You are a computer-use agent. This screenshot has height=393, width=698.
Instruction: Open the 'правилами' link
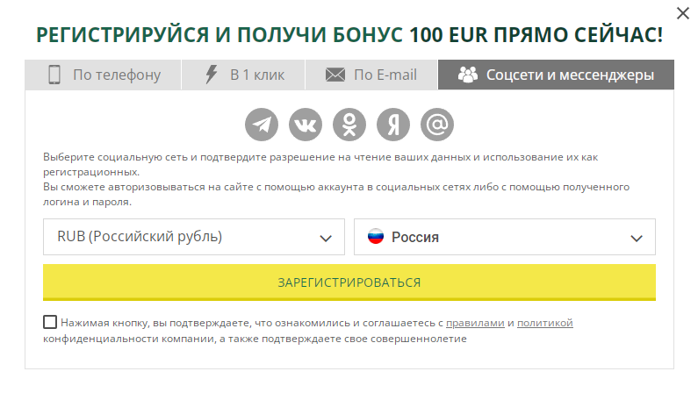475,323
